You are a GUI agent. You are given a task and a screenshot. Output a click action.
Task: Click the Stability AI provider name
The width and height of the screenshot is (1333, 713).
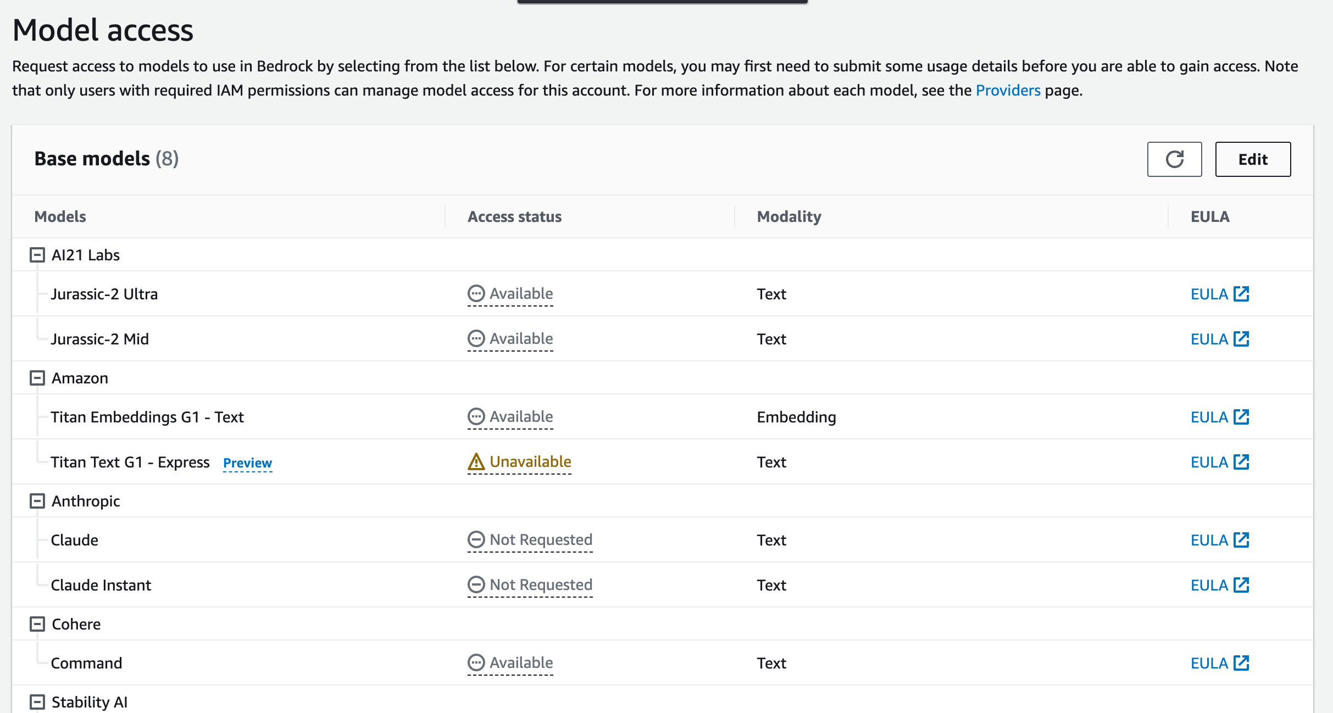coord(90,702)
